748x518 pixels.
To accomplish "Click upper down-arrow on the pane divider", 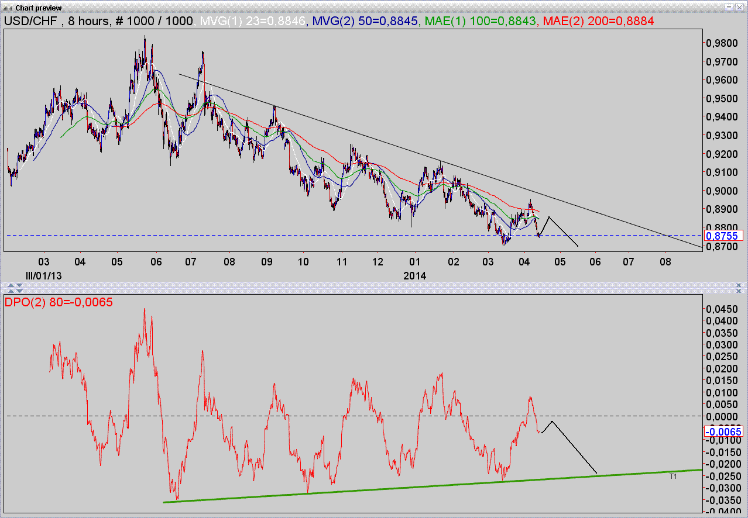I will click(x=19, y=285).
